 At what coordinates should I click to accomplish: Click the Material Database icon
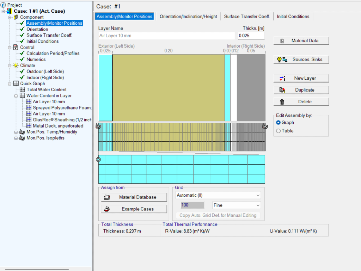107,197
